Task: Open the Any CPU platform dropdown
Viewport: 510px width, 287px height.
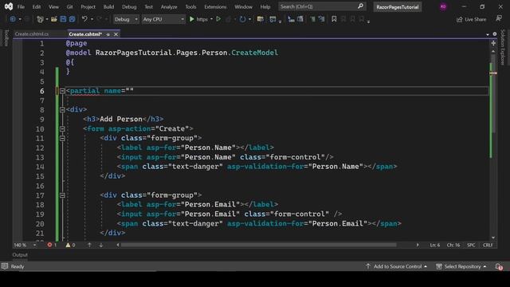Action: 163,19
